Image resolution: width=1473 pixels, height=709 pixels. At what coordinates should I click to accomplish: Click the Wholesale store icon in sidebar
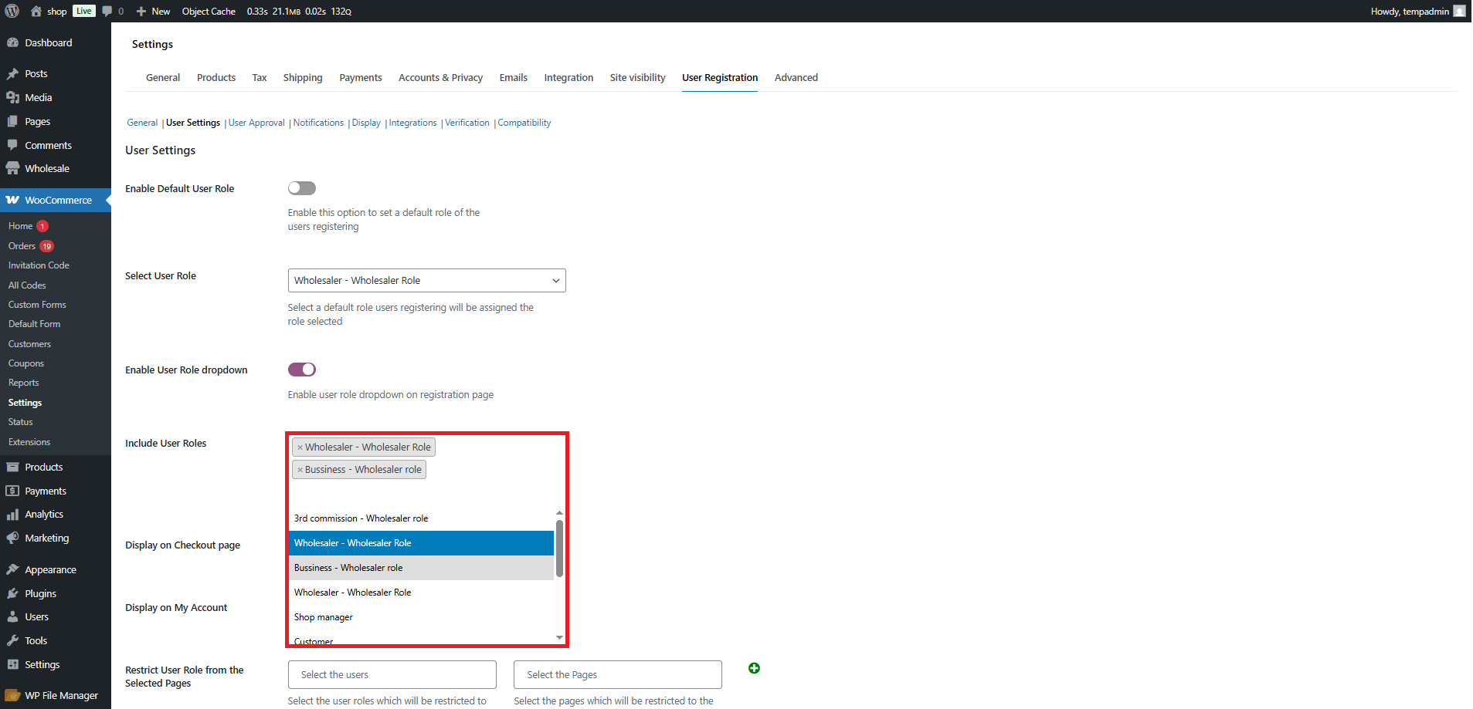[12, 169]
